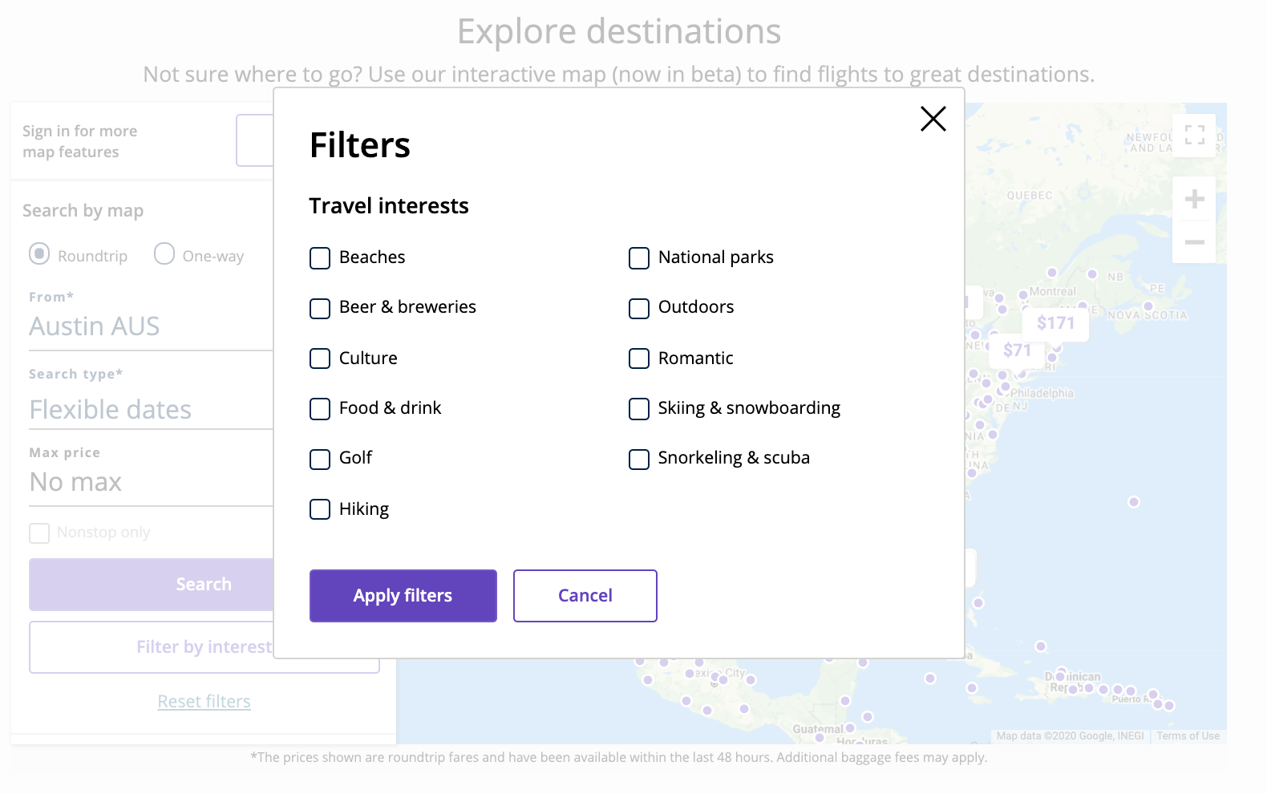The image size is (1267, 794).
Task: Enable Snorkeling & scuba filter
Action: [639, 460]
